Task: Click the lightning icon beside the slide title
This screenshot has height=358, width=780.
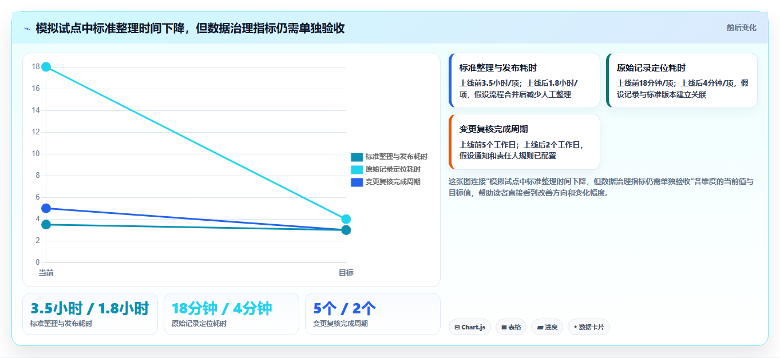Action: click(x=27, y=28)
